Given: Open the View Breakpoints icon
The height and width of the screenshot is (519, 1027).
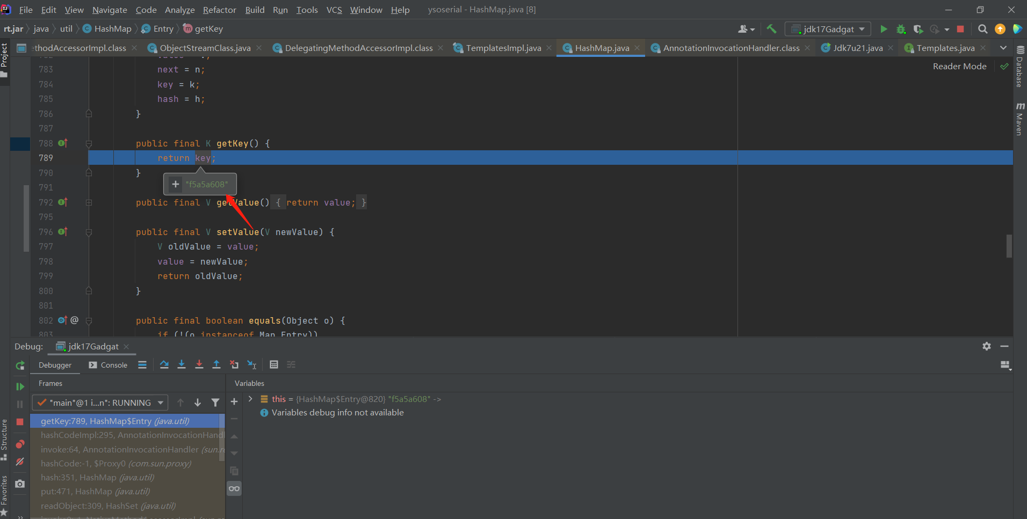Looking at the screenshot, I should pos(20,444).
